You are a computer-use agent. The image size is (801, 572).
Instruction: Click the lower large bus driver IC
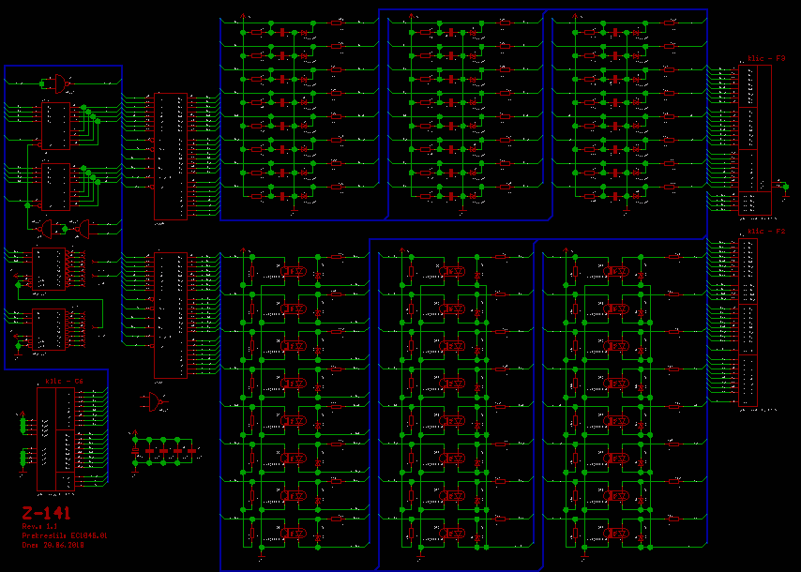(171, 315)
